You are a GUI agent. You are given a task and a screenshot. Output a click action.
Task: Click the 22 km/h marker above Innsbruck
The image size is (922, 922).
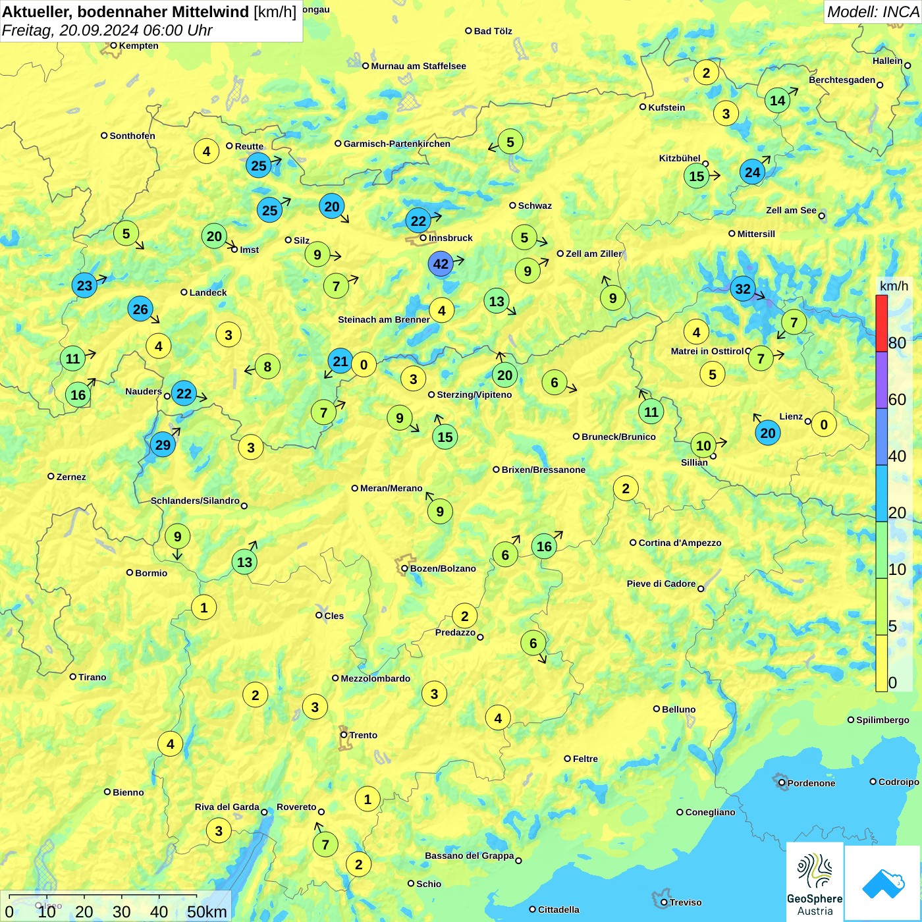point(418,221)
